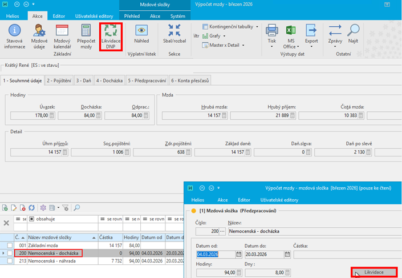This screenshot has height=278, width=402.
Task: Click the ellipsis button beside Číslo 200
Action: (223, 232)
